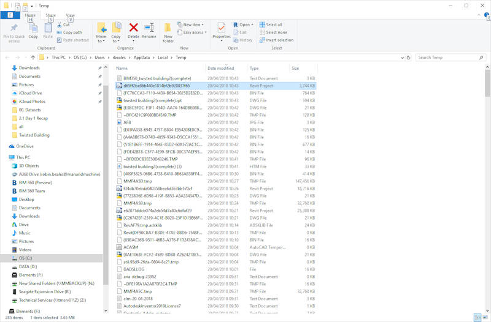Click the Cut scissors icon
491x322 pixels.
[60, 24]
